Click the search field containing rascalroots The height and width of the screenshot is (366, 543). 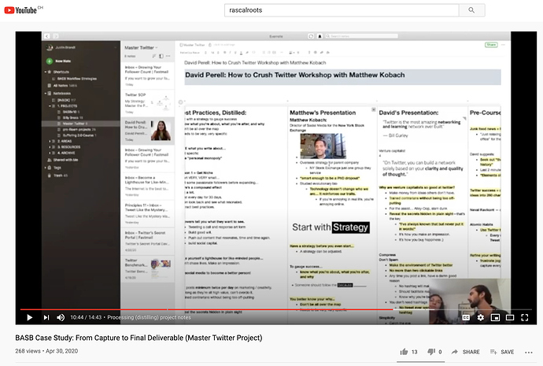342,10
